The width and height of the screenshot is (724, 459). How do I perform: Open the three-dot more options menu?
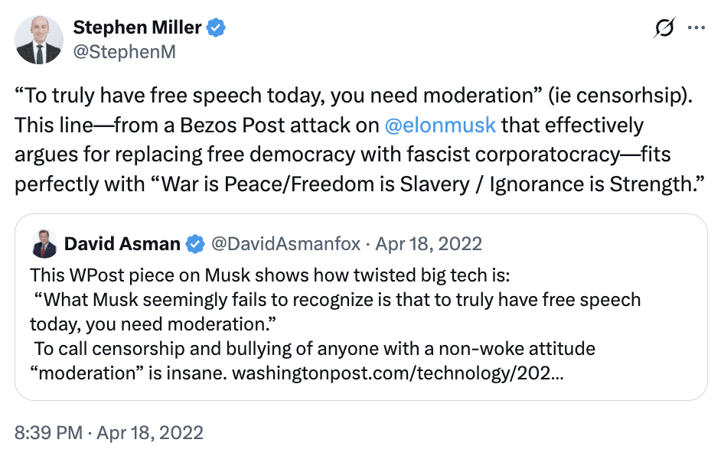pyautogui.click(x=696, y=28)
